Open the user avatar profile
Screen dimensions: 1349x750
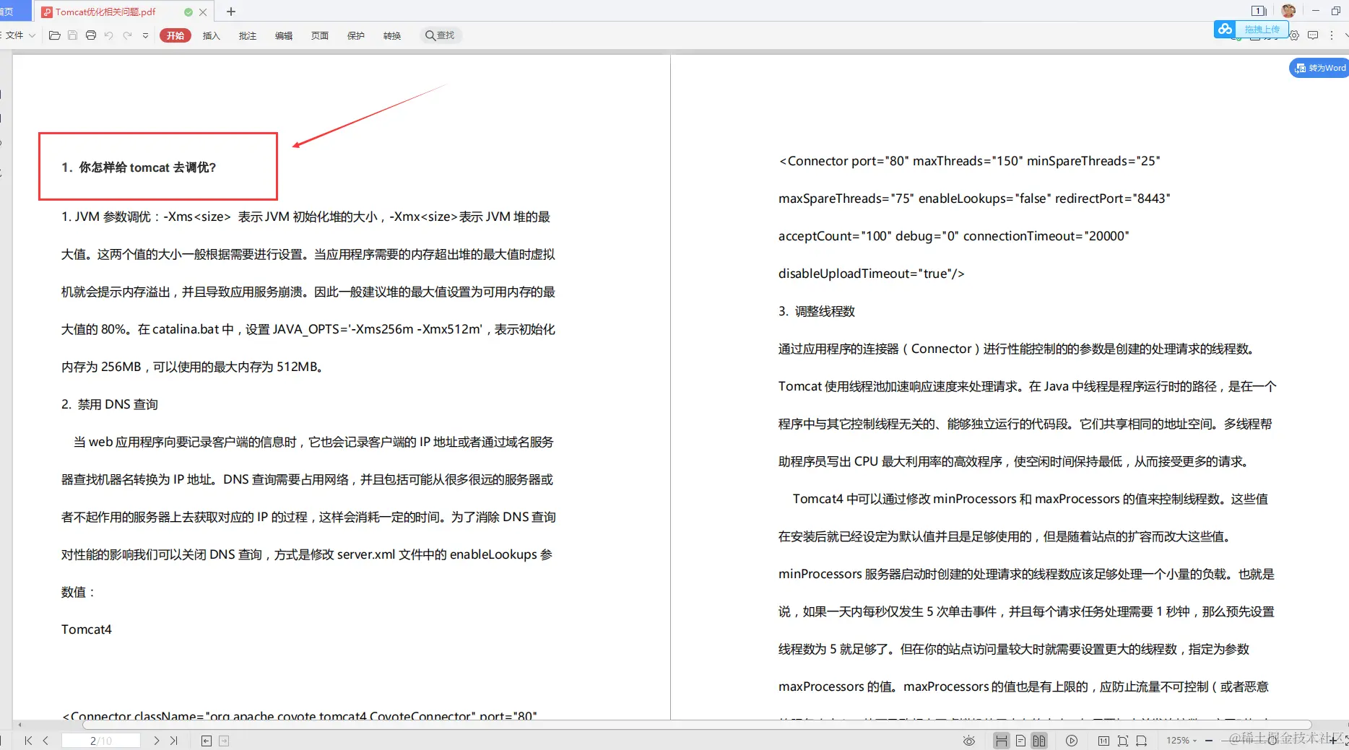tap(1288, 11)
